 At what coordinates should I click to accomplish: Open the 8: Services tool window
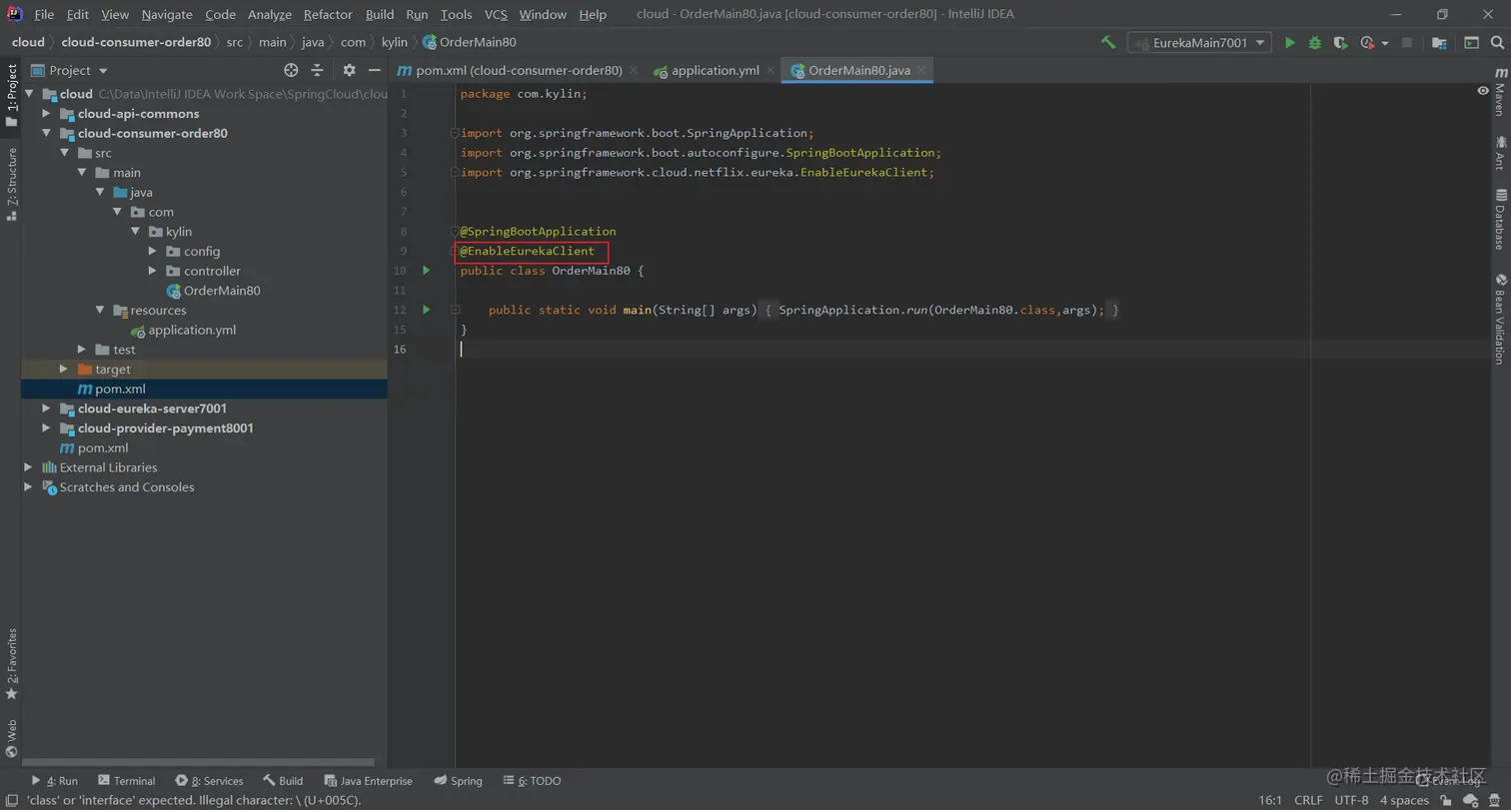[209, 781]
